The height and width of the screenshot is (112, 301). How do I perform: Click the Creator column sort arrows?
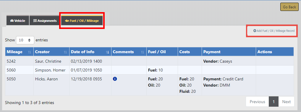pos(65,52)
